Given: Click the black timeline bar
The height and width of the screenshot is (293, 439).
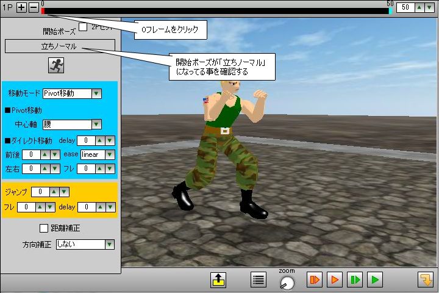Looking at the screenshot, I should [x=216, y=11].
